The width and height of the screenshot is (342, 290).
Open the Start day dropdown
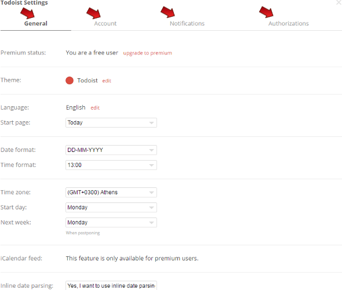point(111,207)
